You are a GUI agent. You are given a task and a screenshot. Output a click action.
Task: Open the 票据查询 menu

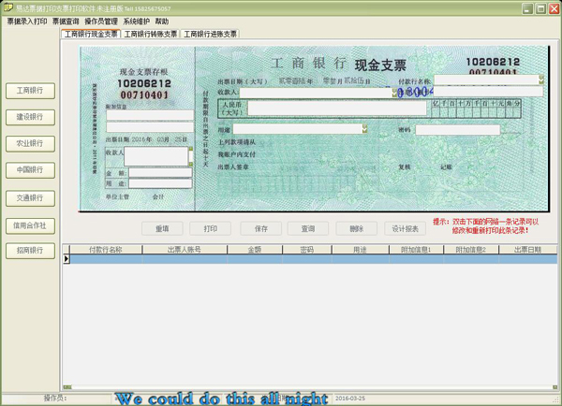[66, 22]
